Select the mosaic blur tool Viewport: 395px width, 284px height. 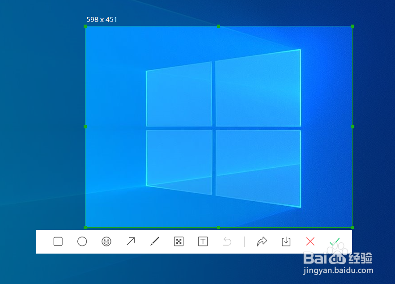click(179, 242)
